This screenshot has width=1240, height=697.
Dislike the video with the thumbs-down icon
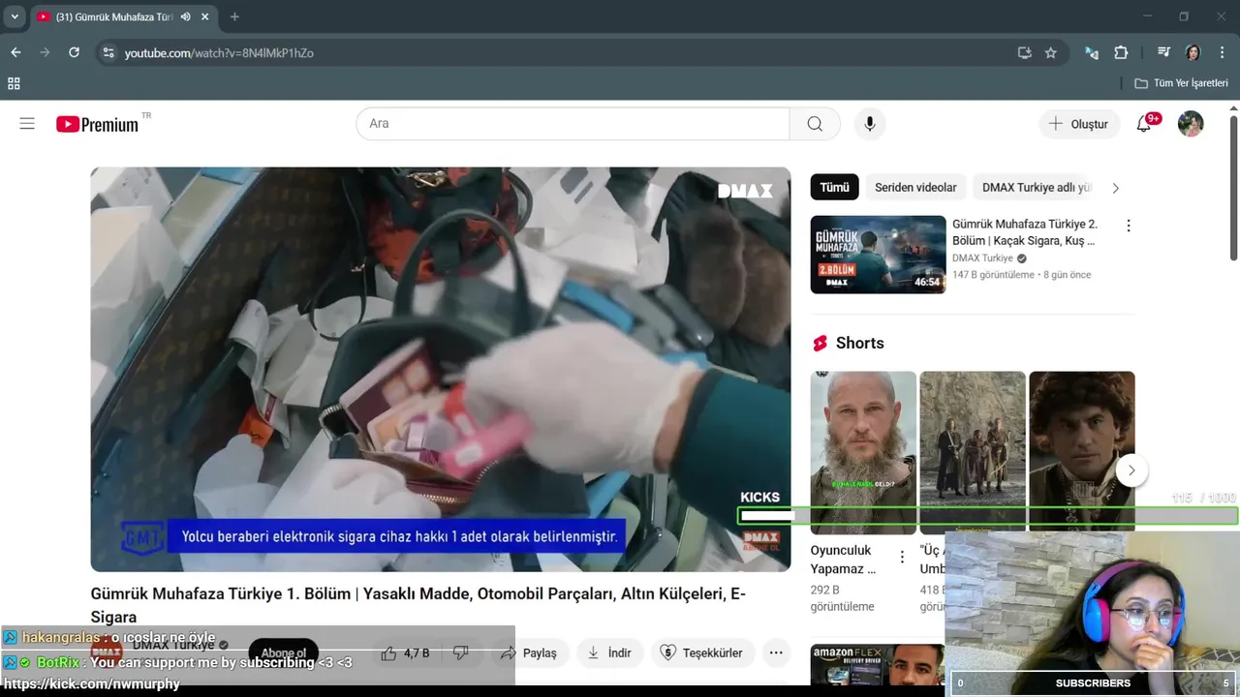tap(461, 653)
